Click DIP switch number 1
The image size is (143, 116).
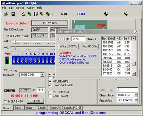[14, 60]
